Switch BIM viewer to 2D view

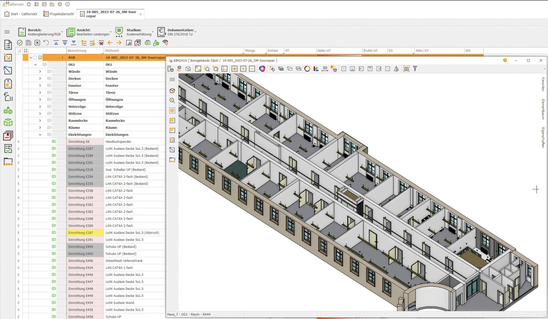pyautogui.click(x=325, y=69)
